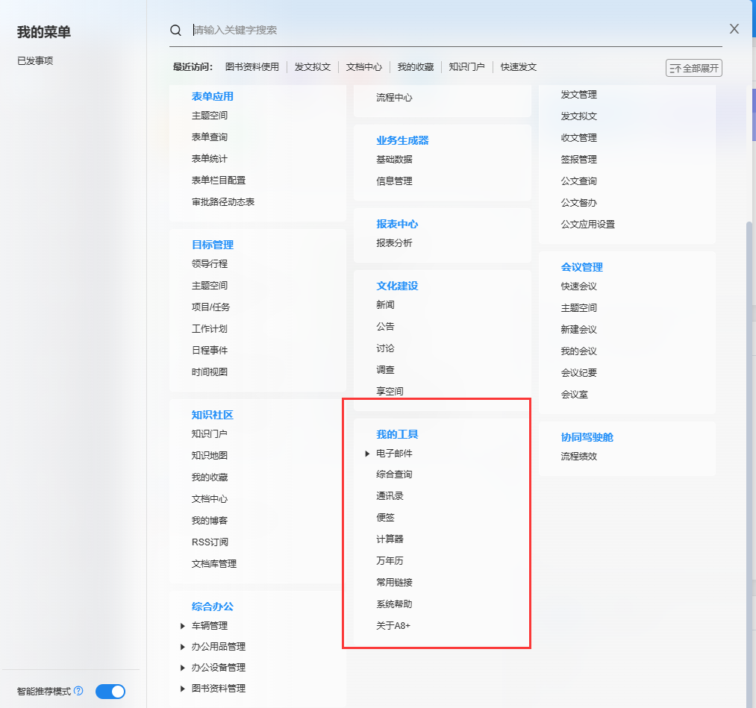Click 全部展开 to expand all menus
Screen dimensions: 756x708
[694, 68]
